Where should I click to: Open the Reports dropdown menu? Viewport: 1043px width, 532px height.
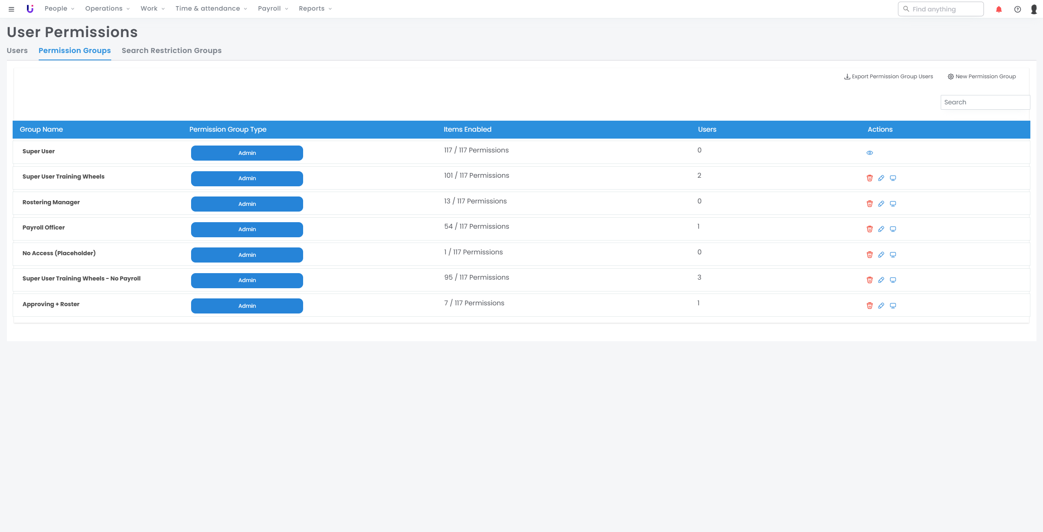[315, 9]
